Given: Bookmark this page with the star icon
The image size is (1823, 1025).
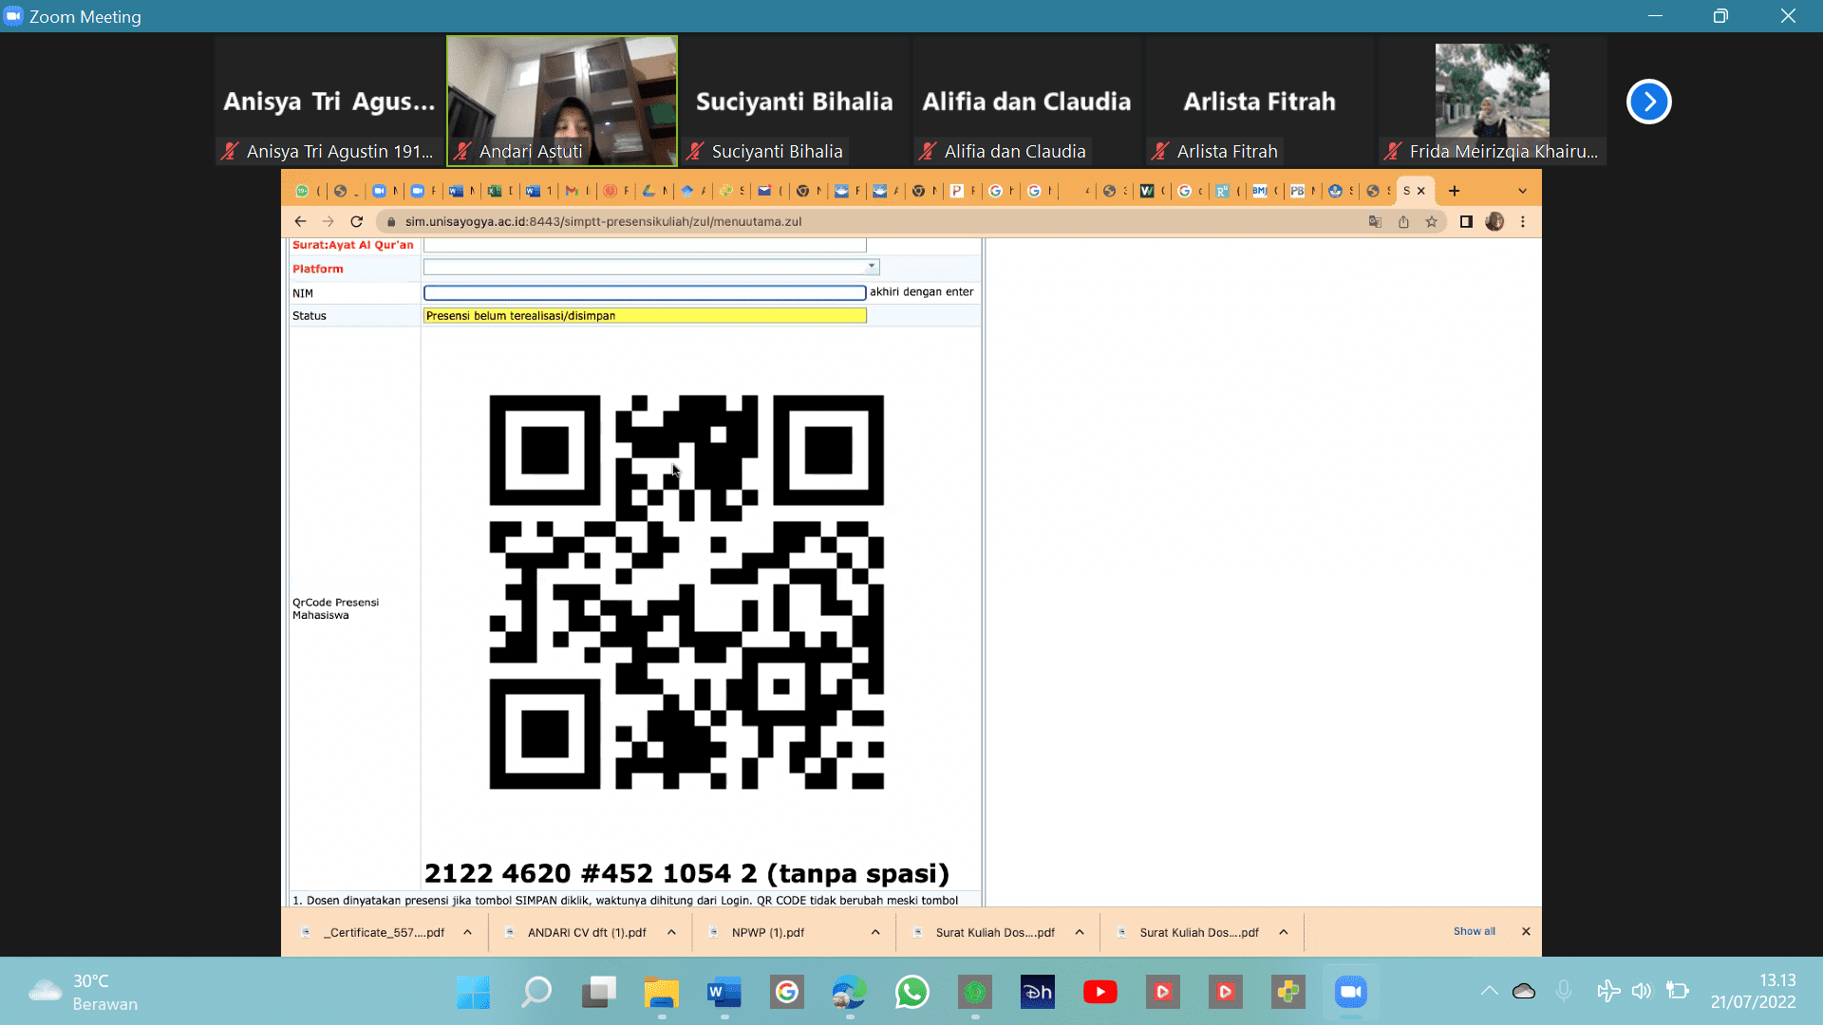Looking at the screenshot, I should point(1432,221).
